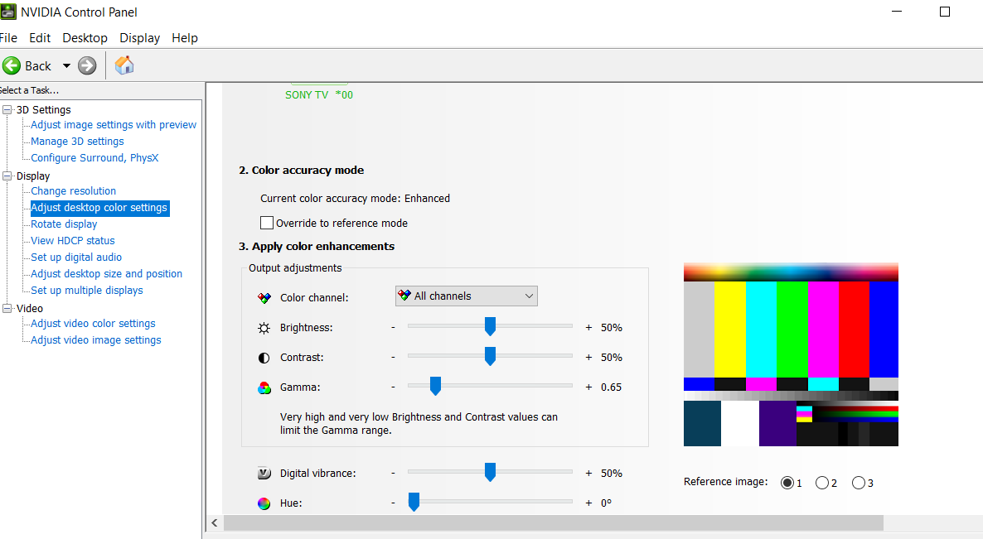Select reference image 3 radio button
This screenshot has width=983, height=539.
pyautogui.click(x=858, y=483)
